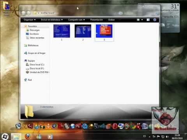Screen dimensions: 187x140
Task: Open the Organizar dropdown menu
Action: click(x=30, y=20)
